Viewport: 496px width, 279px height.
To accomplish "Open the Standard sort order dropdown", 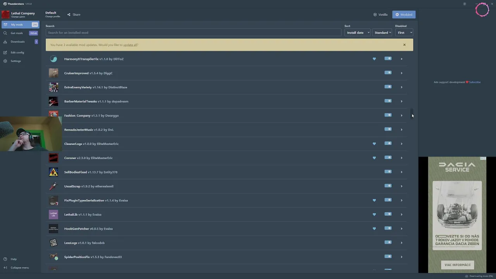I will 382,33.
